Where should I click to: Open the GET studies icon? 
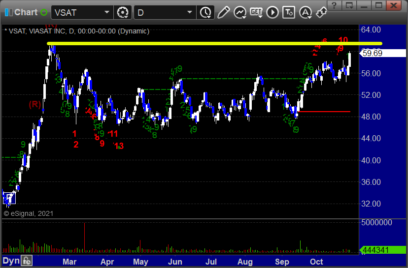coord(256,12)
